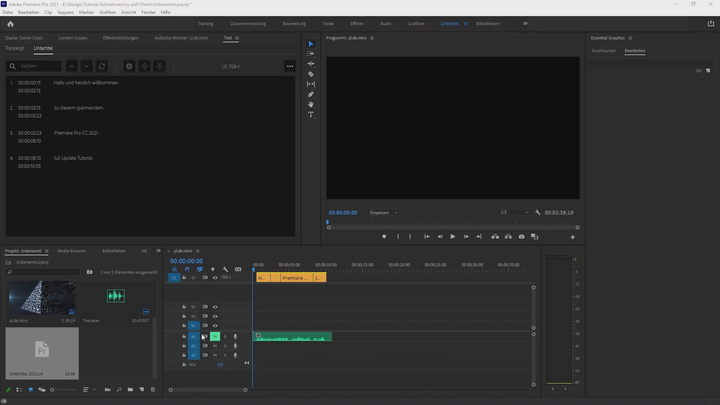Switch to the Transkript tab
This screenshot has height=405, width=720.
click(15, 48)
